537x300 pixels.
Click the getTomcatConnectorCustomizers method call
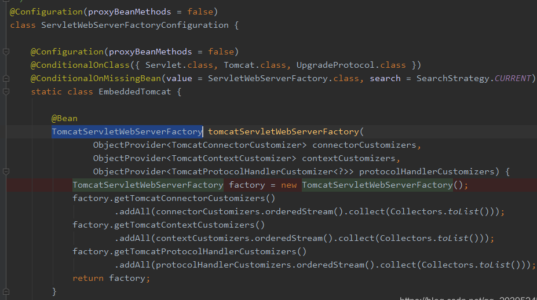click(x=189, y=199)
